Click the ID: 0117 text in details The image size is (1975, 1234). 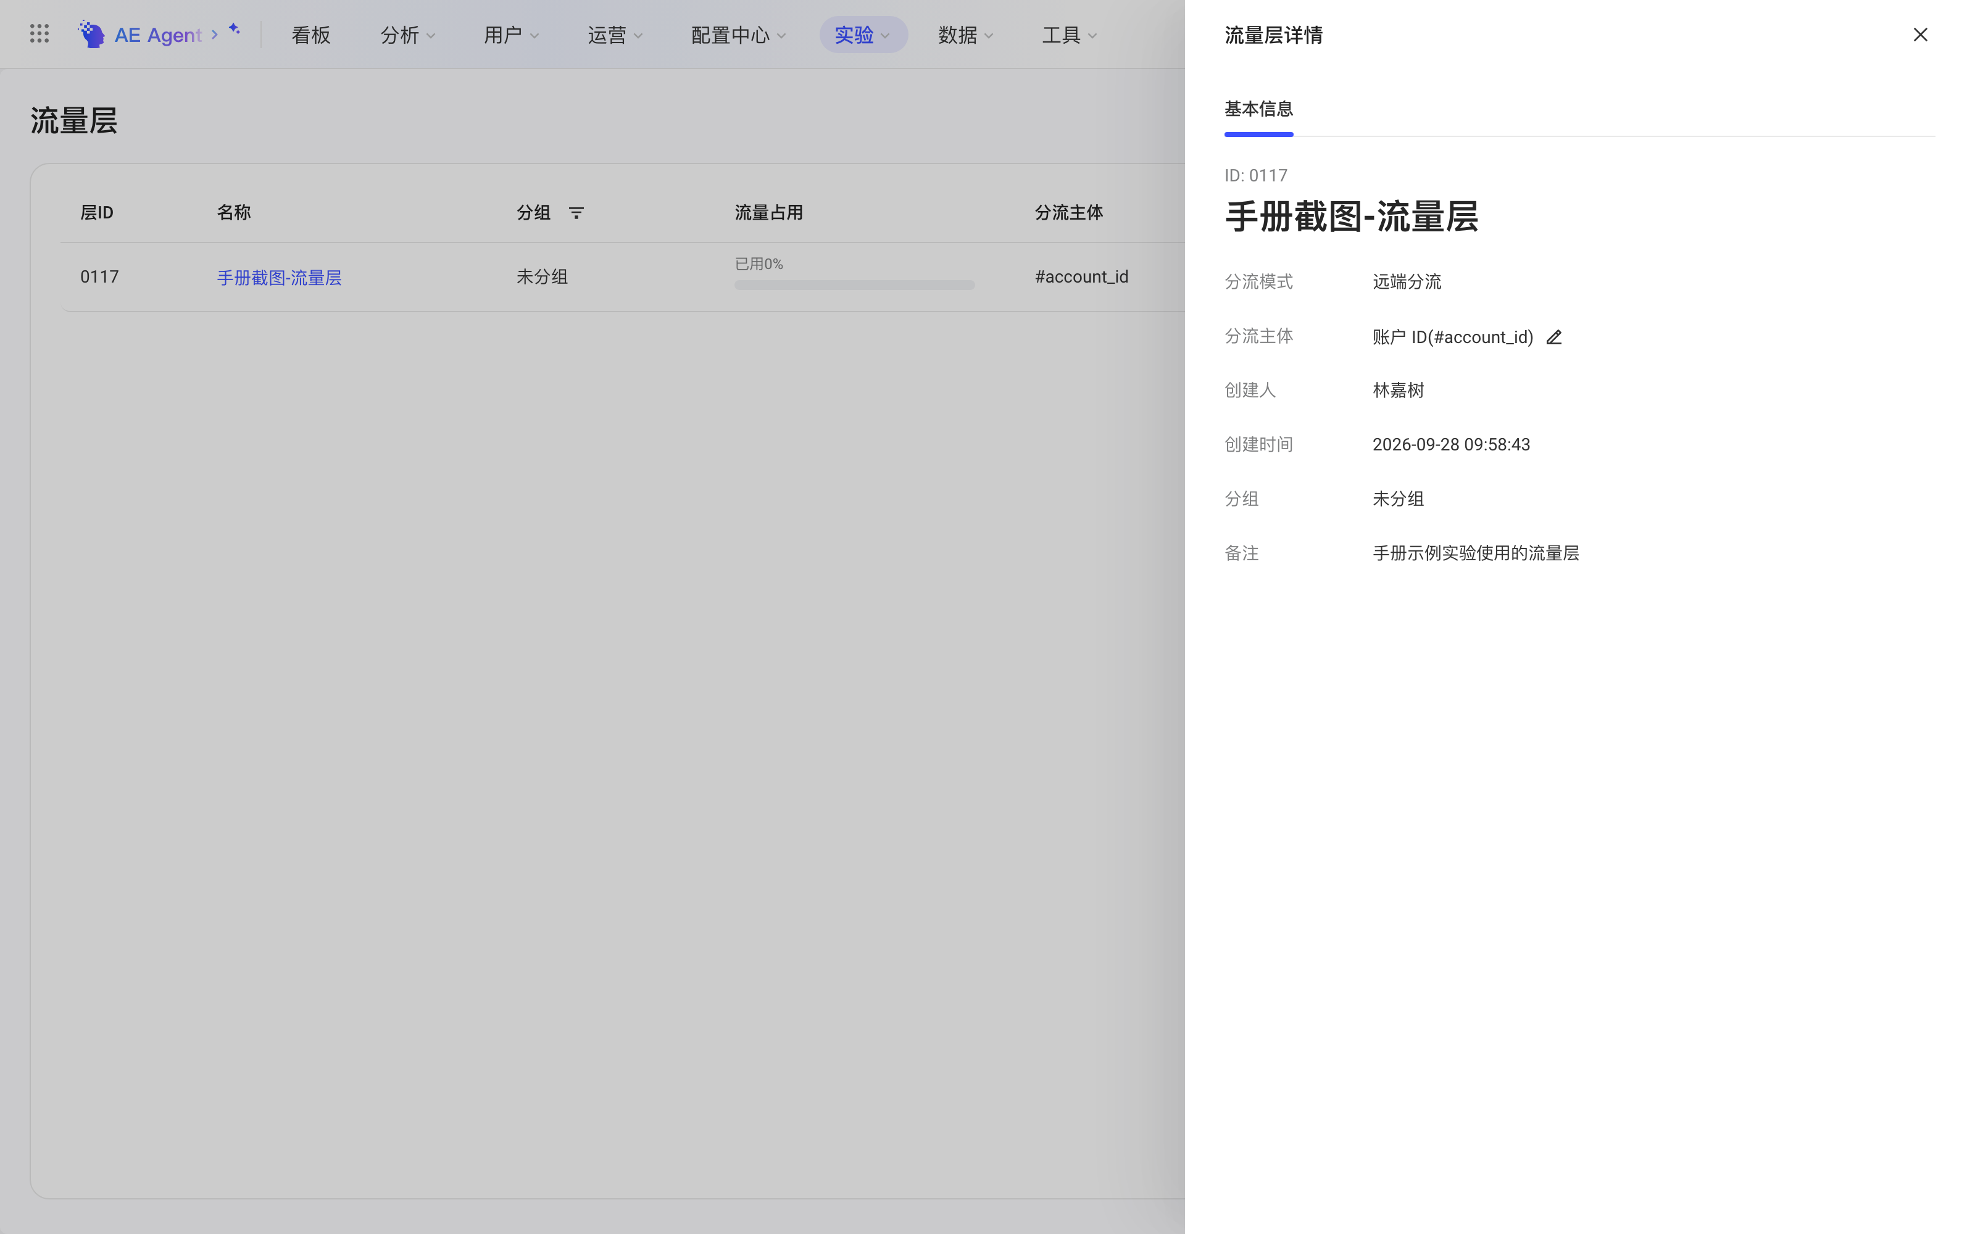1256,175
